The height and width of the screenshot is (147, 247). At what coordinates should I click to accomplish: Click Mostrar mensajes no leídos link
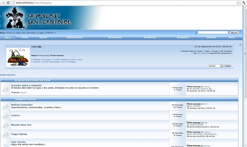tap(58, 60)
